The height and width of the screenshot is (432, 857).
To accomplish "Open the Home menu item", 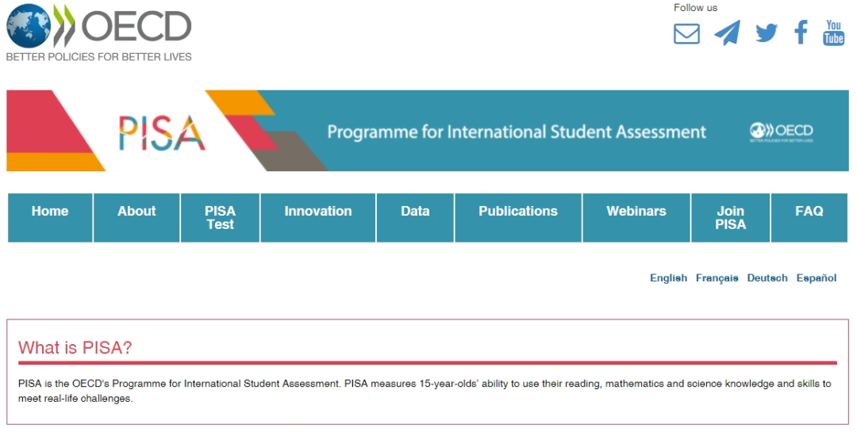I will (x=50, y=217).
